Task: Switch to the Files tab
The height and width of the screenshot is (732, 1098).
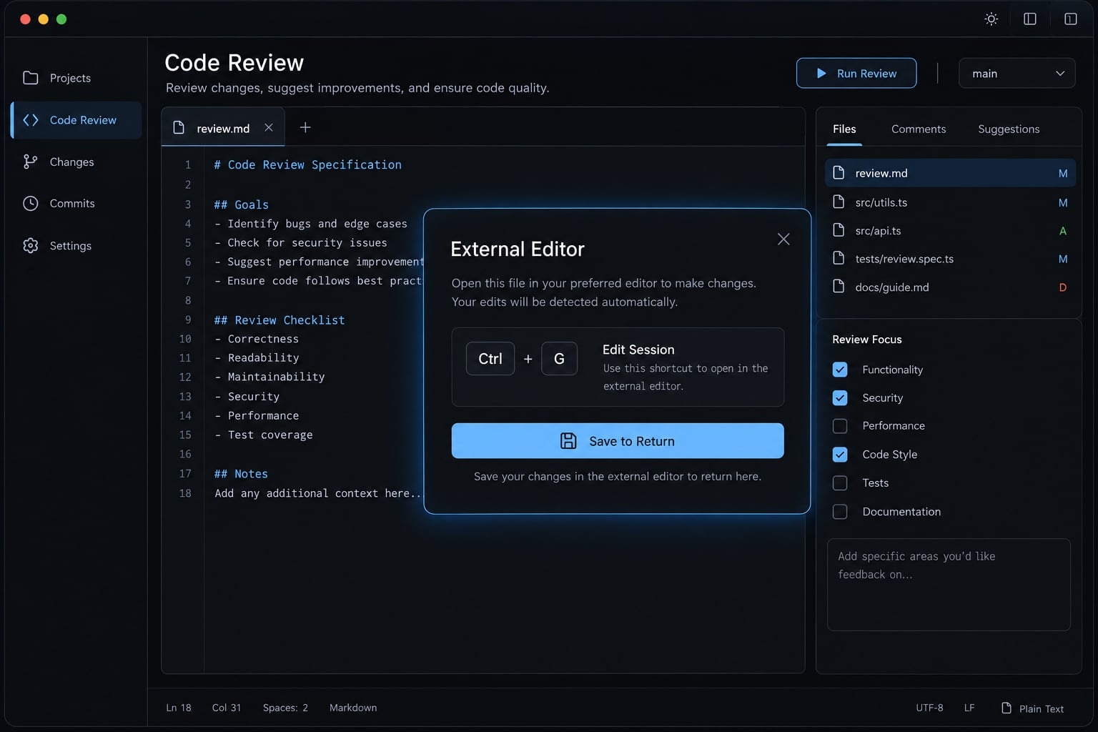Action: point(844,129)
